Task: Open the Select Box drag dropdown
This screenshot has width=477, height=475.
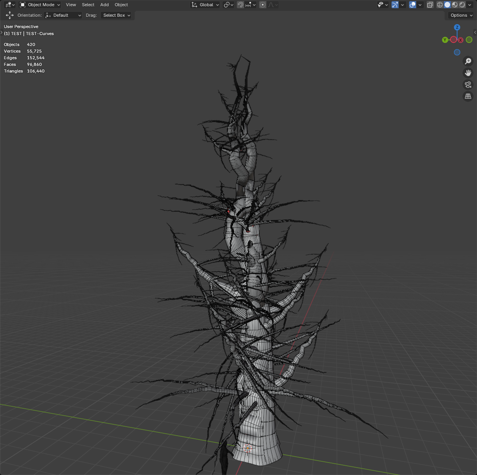Action: [x=116, y=15]
